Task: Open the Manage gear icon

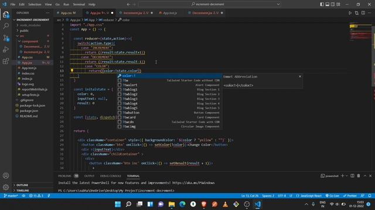Action: click(x=6, y=187)
